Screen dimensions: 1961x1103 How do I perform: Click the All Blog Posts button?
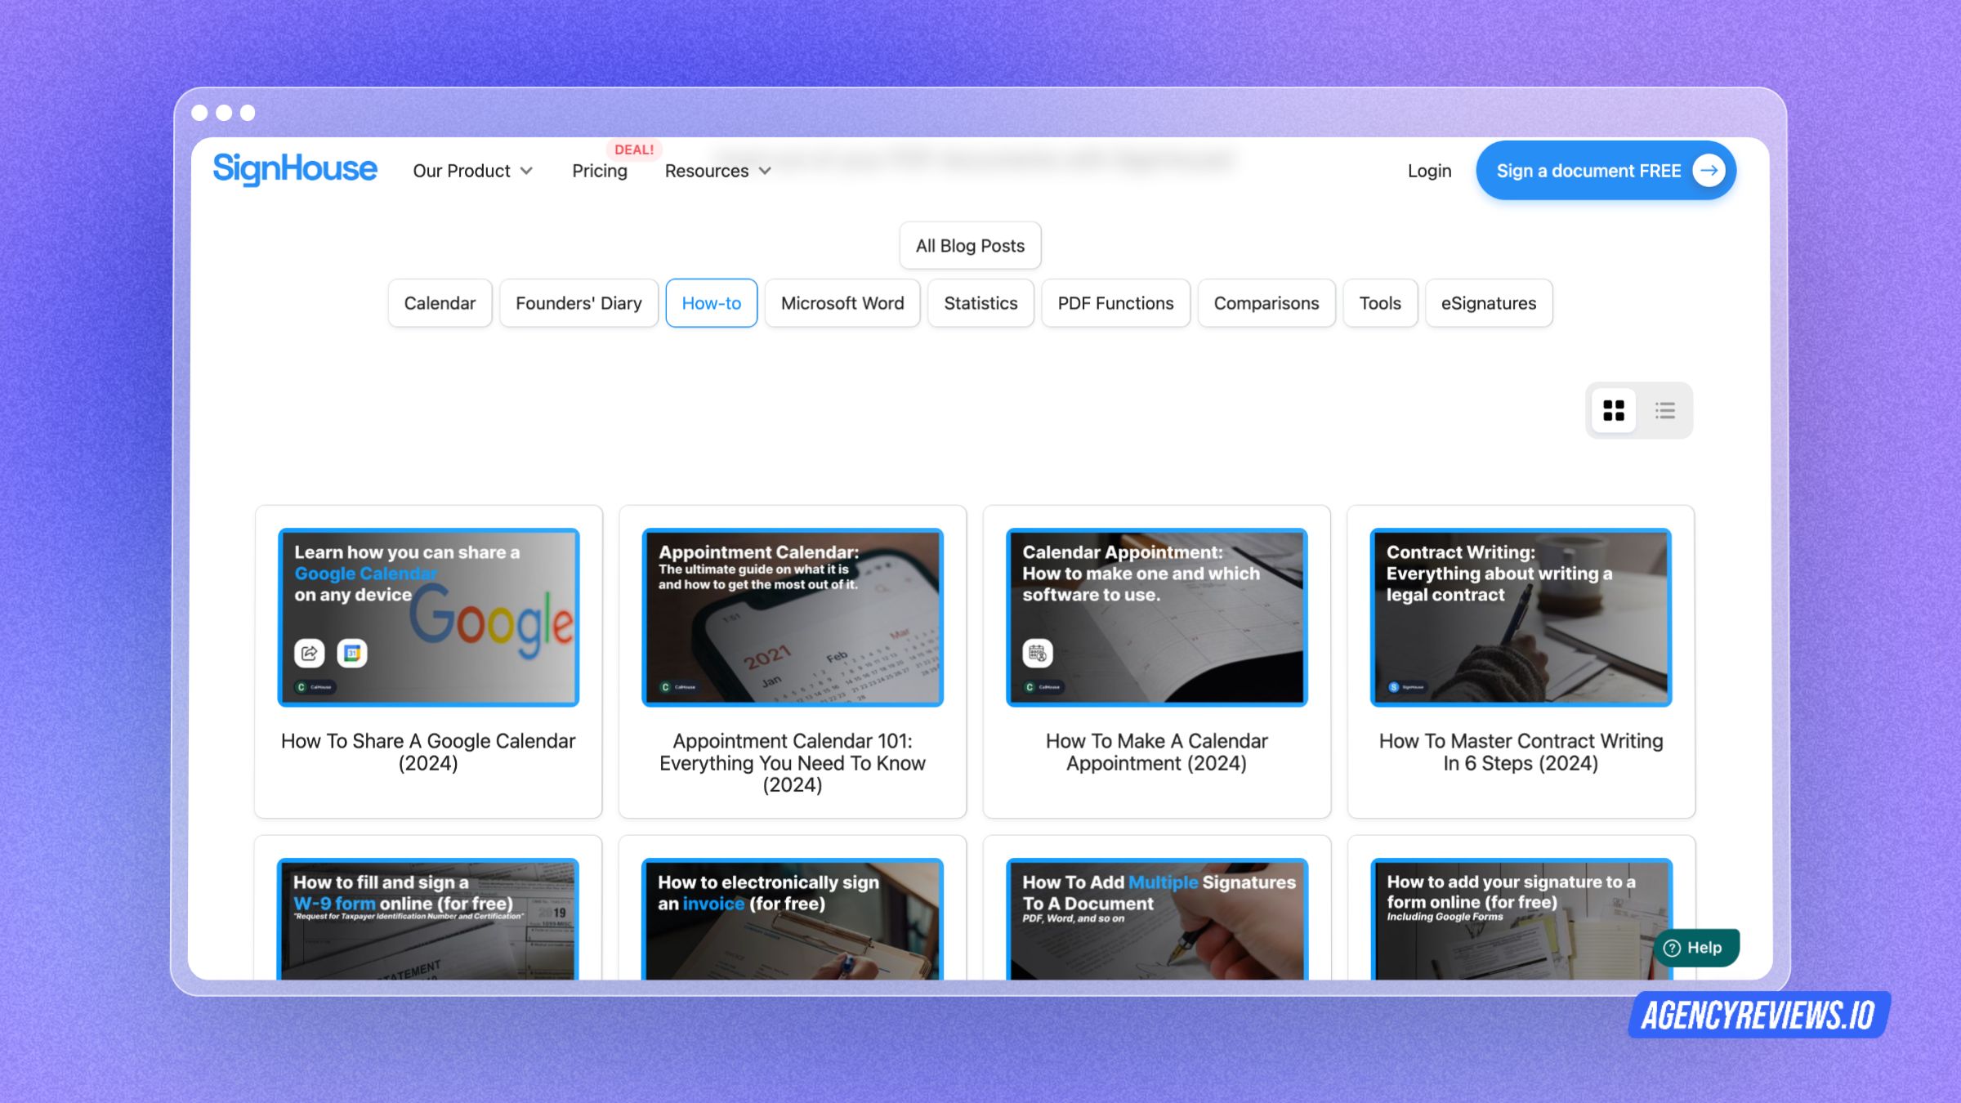(970, 246)
